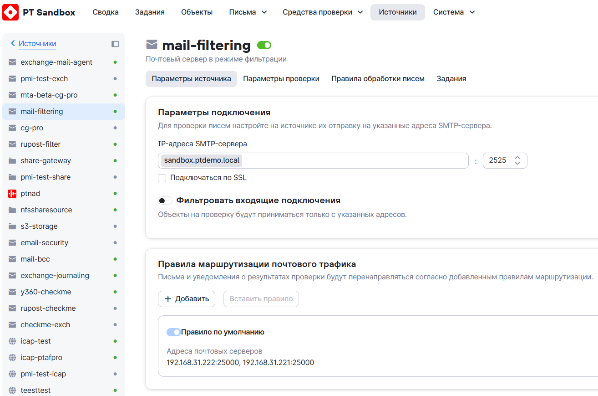
Task: Click the s3-storage folder icon
Action: (x=12, y=226)
